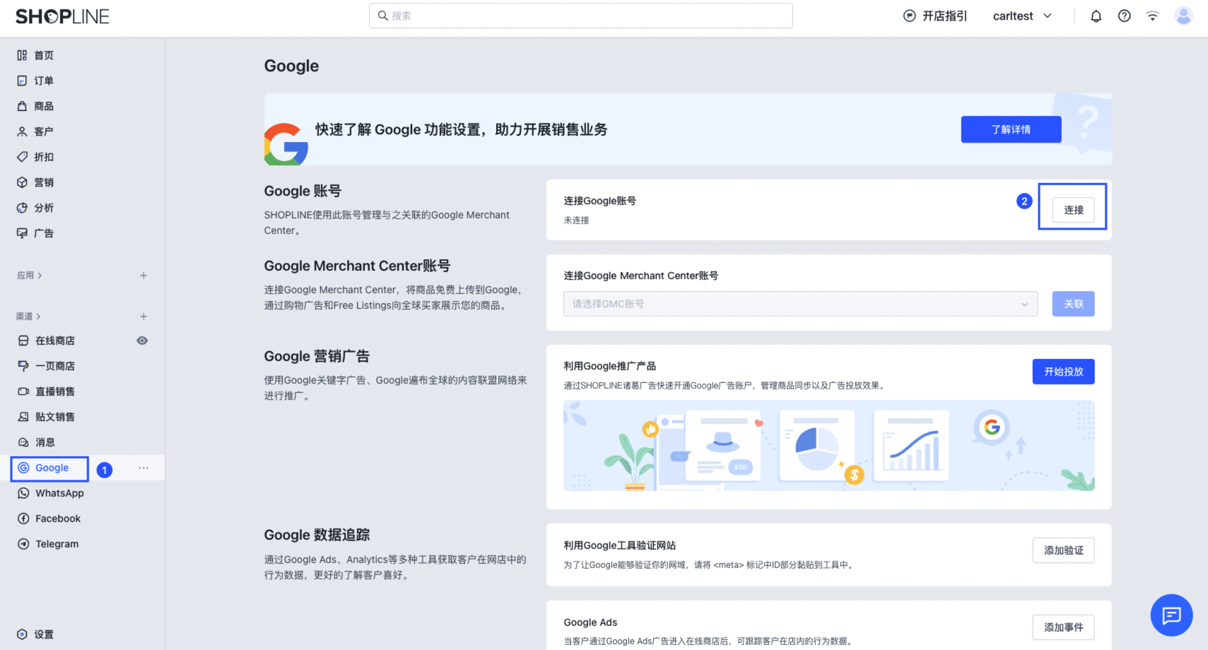This screenshot has height=650, width=1208.
Task: Open the notifications bell
Action: pyautogui.click(x=1096, y=16)
